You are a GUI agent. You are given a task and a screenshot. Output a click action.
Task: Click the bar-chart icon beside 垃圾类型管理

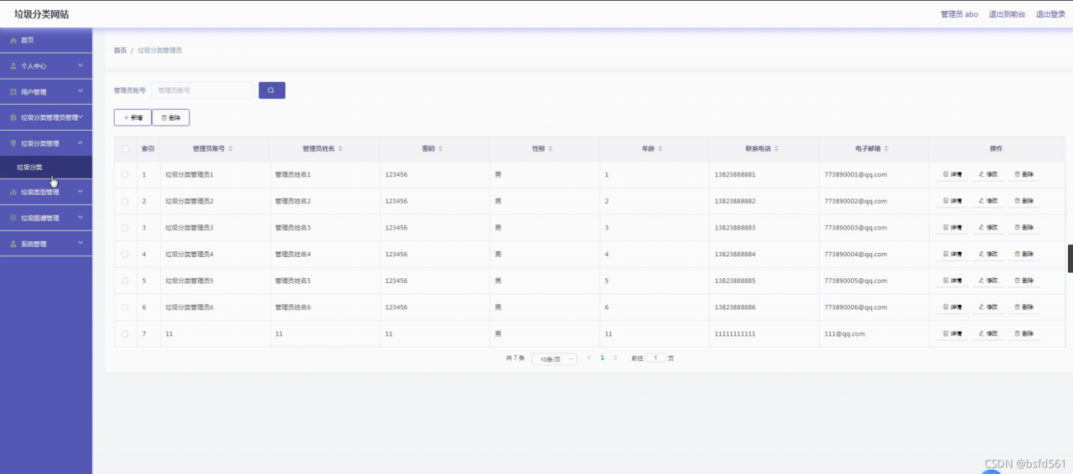[x=13, y=192]
